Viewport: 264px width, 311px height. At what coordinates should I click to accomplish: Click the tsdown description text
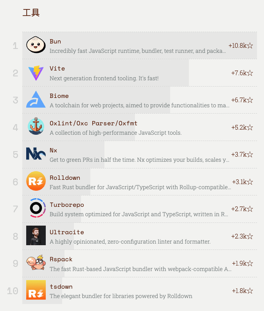(121, 296)
